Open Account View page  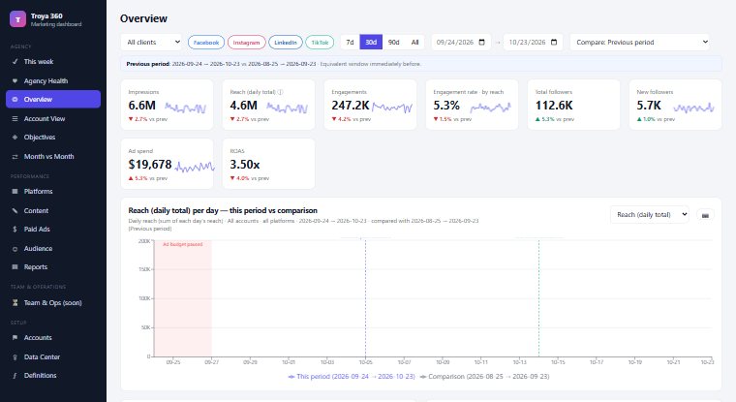click(x=53, y=119)
